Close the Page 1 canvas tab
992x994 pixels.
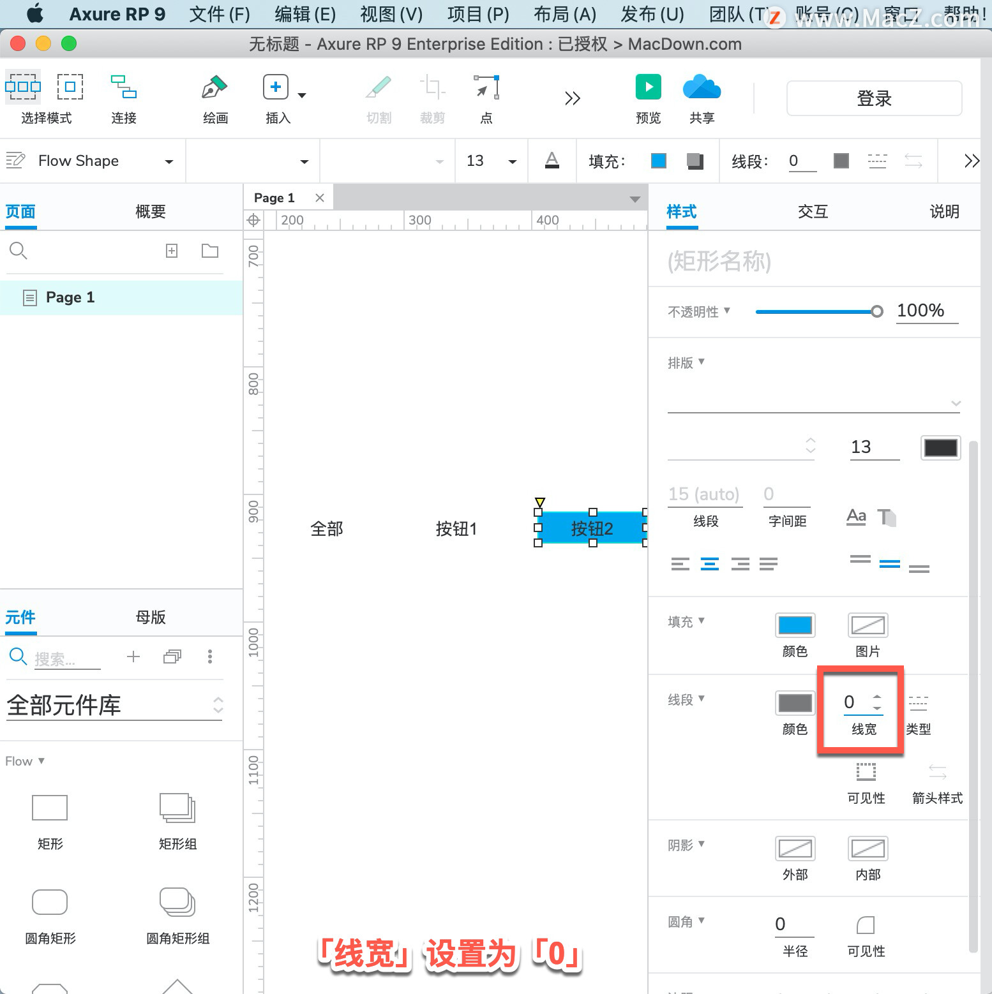click(x=320, y=198)
